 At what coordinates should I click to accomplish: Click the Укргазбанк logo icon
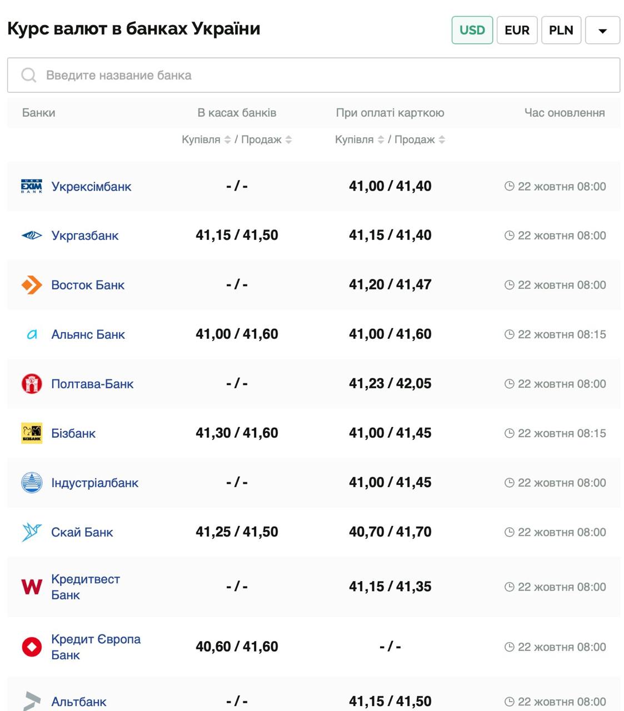[x=32, y=236]
